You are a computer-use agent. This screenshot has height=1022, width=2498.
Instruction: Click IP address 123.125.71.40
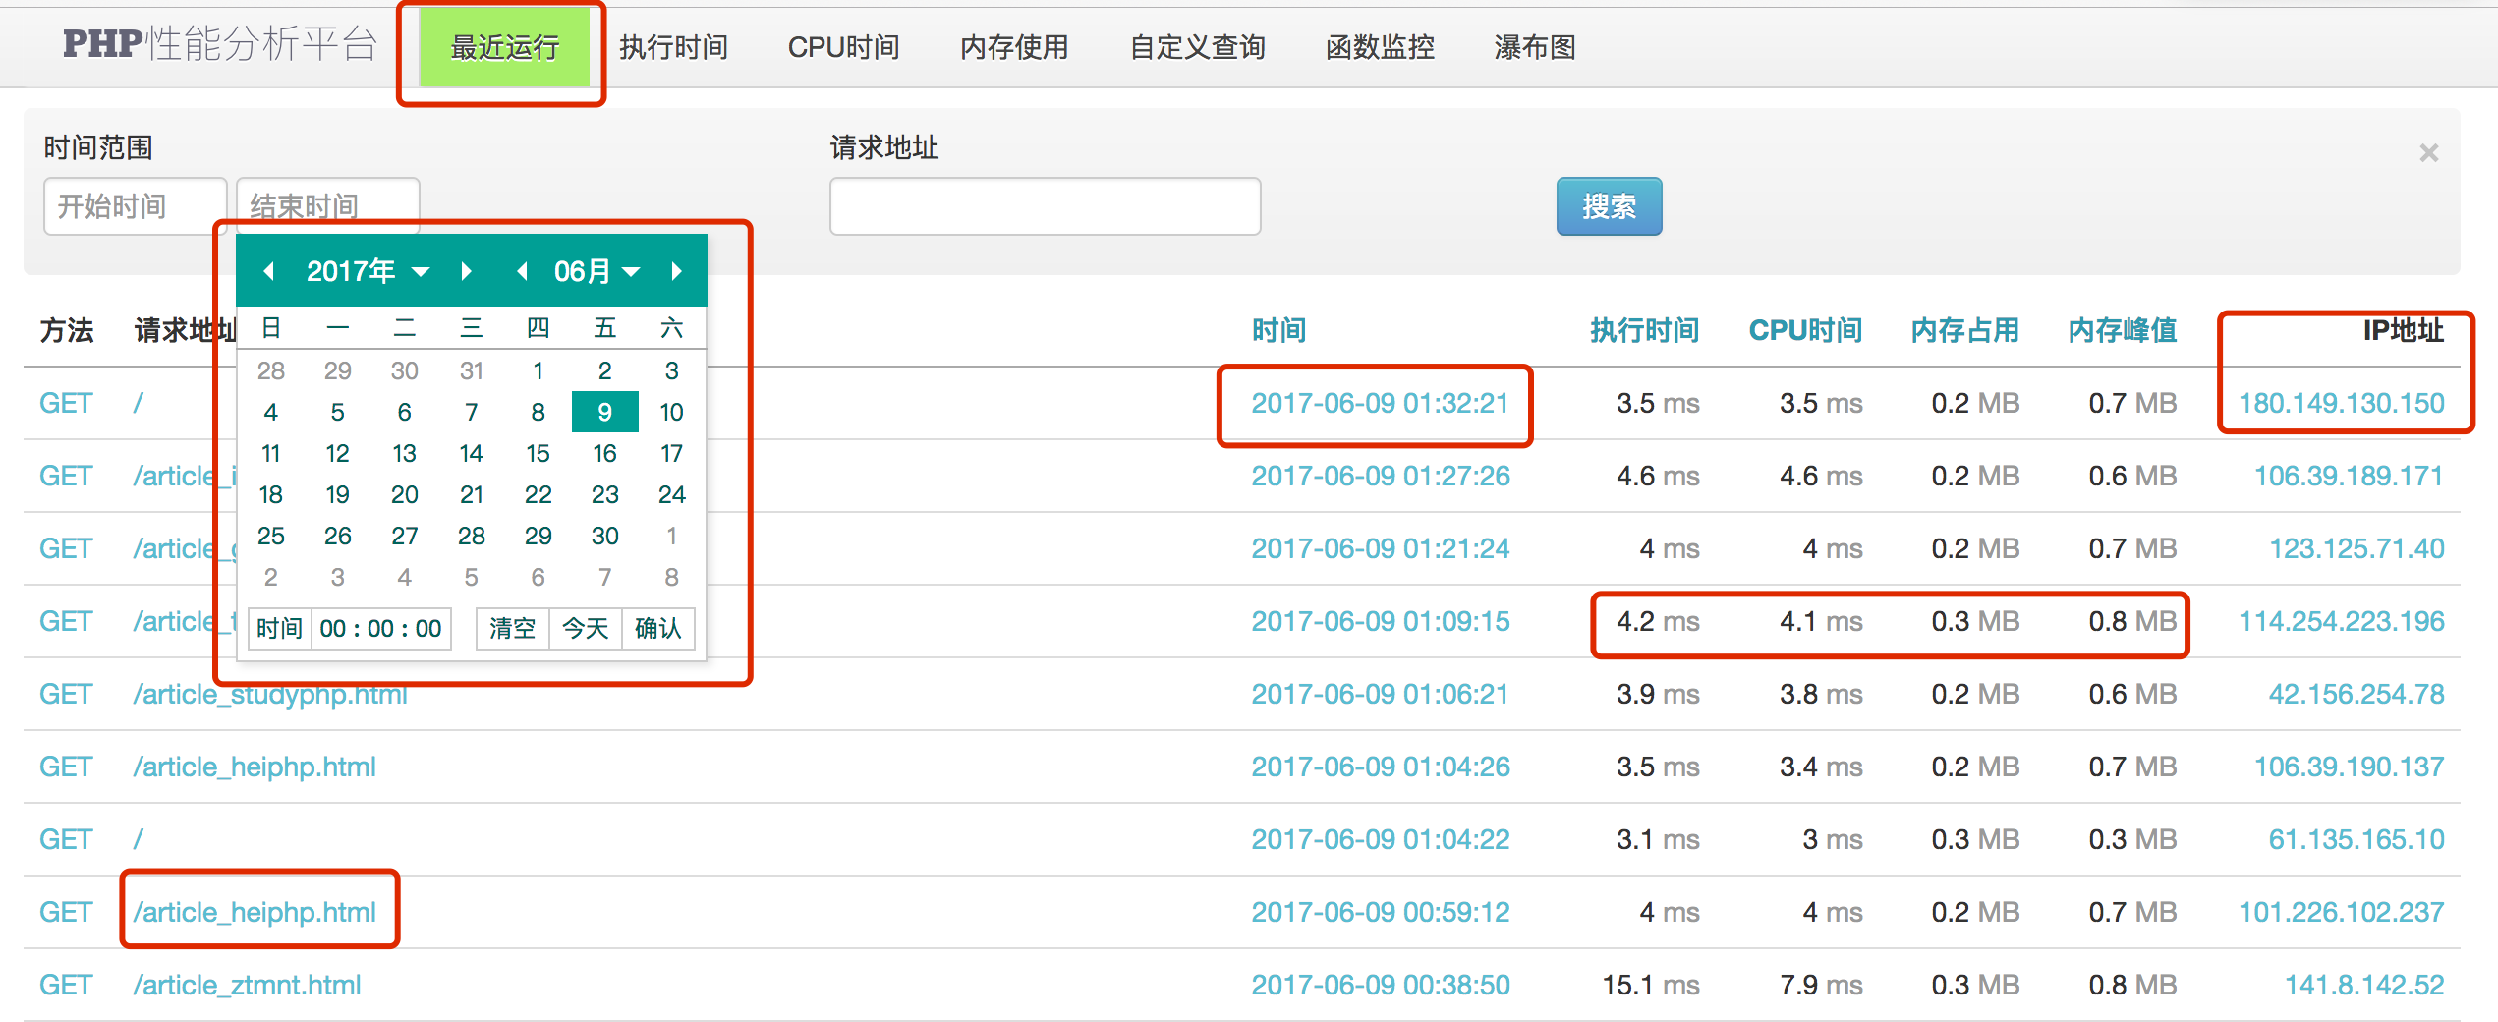pyautogui.click(x=2356, y=548)
